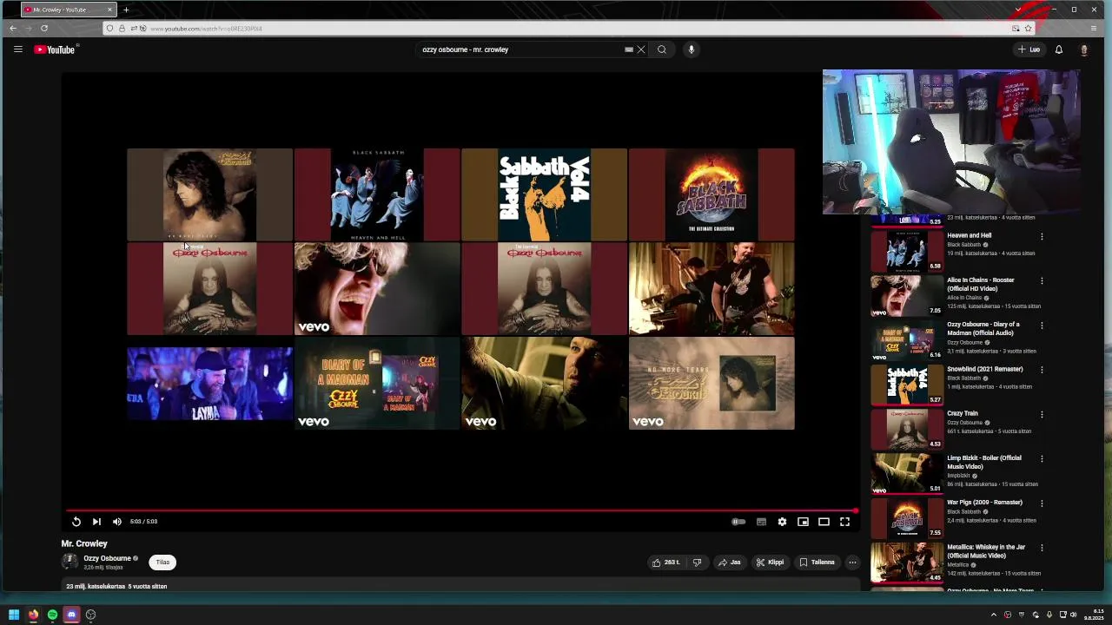This screenshot has height=625, width=1112.
Task: Open Diary of a Madman options menu
Action: coord(1042,325)
